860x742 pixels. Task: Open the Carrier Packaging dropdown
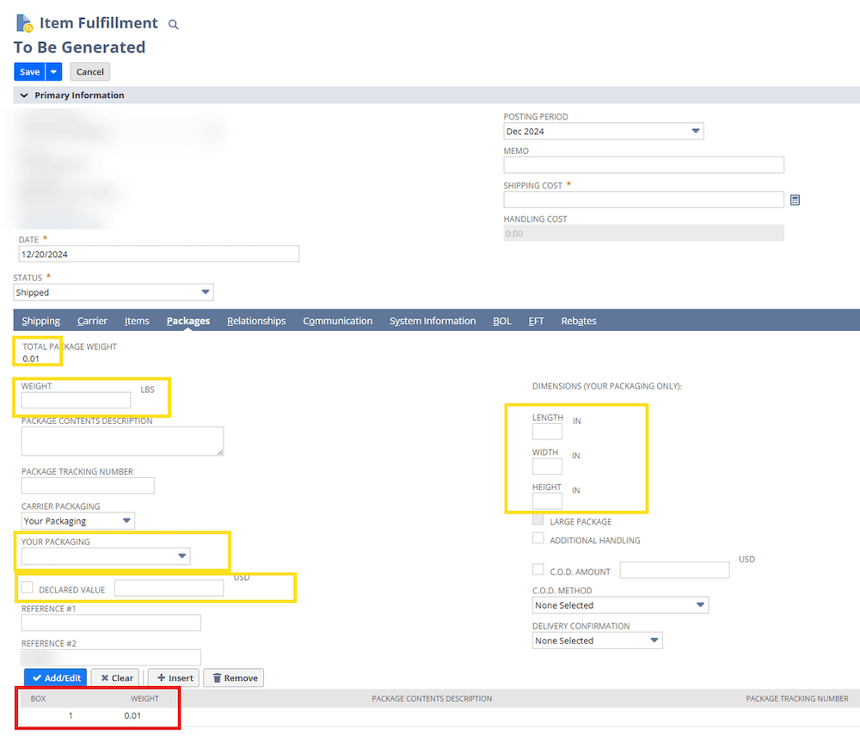(78, 521)
